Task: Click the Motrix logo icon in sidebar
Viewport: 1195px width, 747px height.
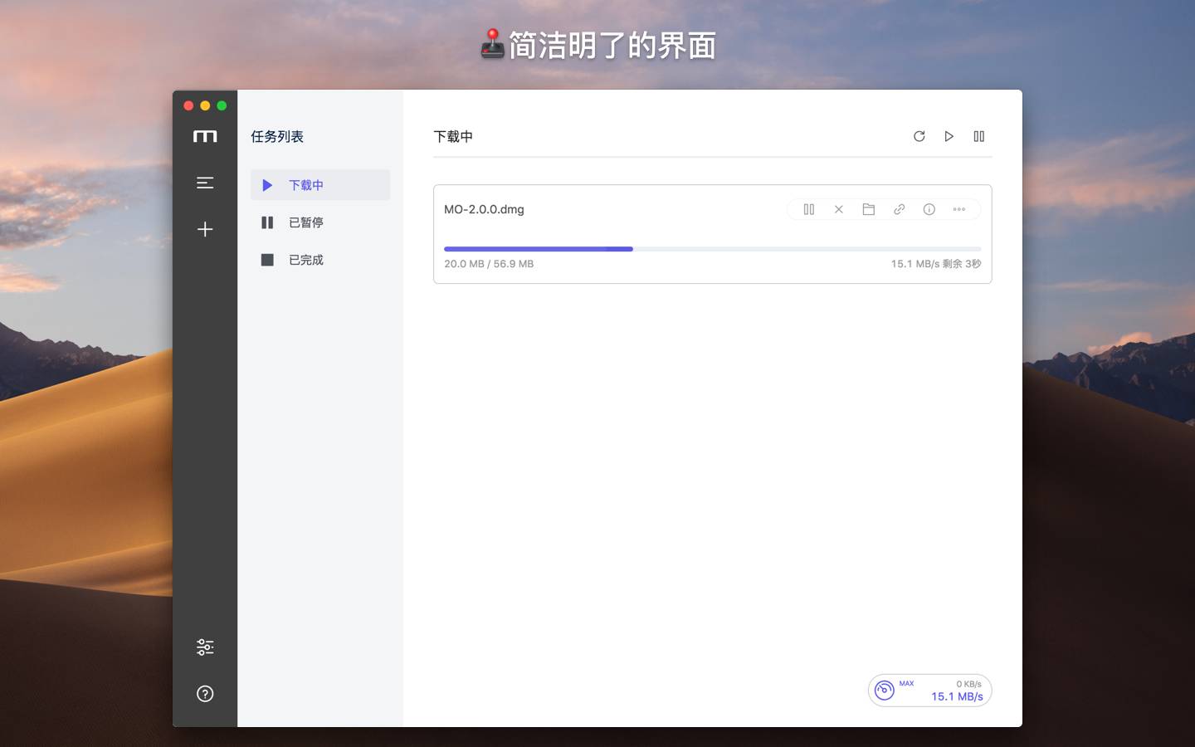Action: 205,137
